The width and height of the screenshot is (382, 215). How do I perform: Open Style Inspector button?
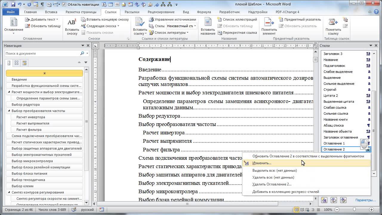pos(334,200)
